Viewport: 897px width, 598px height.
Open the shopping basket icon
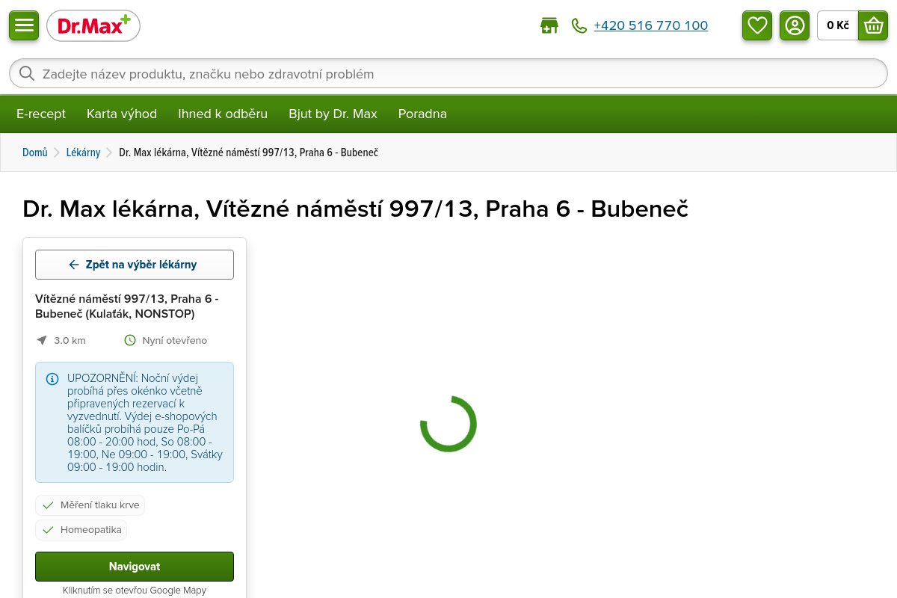coord(873,25)
